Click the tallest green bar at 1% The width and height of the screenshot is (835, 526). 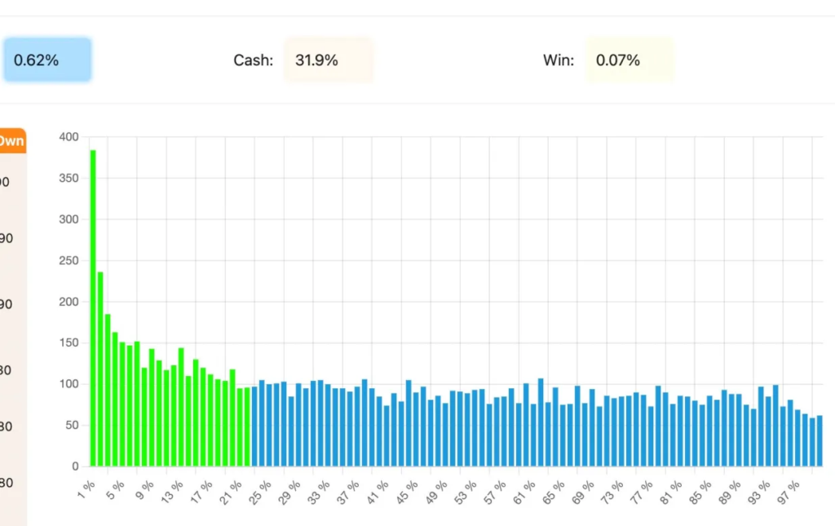(93, 308)
